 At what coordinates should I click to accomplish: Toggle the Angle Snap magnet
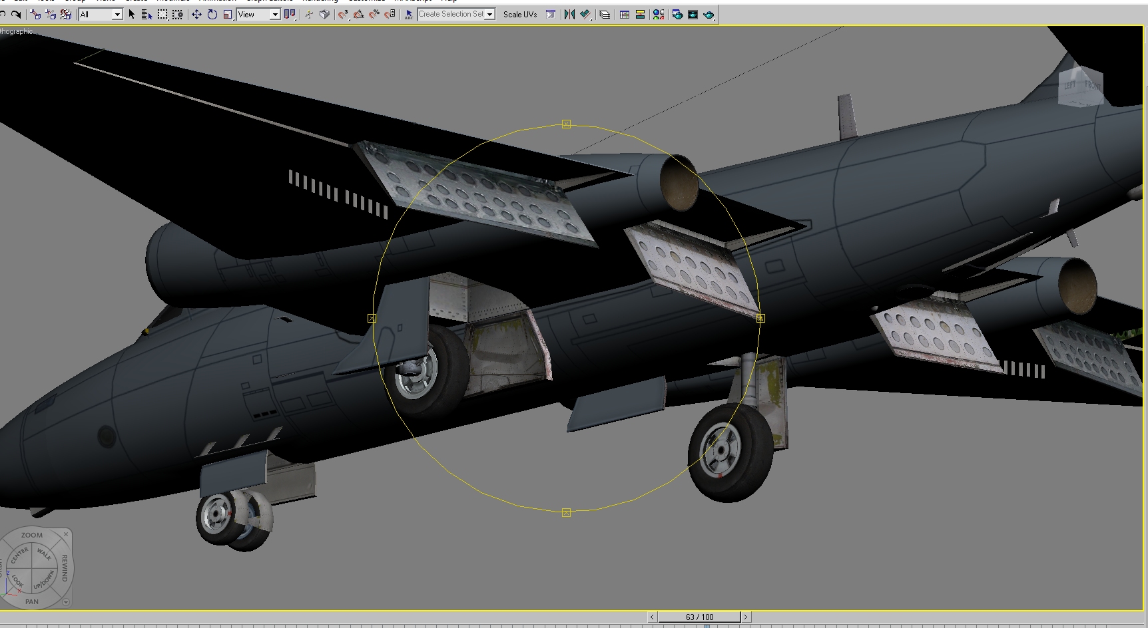pos(359,14)
